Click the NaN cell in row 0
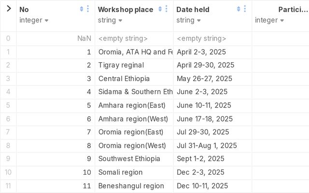Viewport: 309px width, 193px height. 84,39
